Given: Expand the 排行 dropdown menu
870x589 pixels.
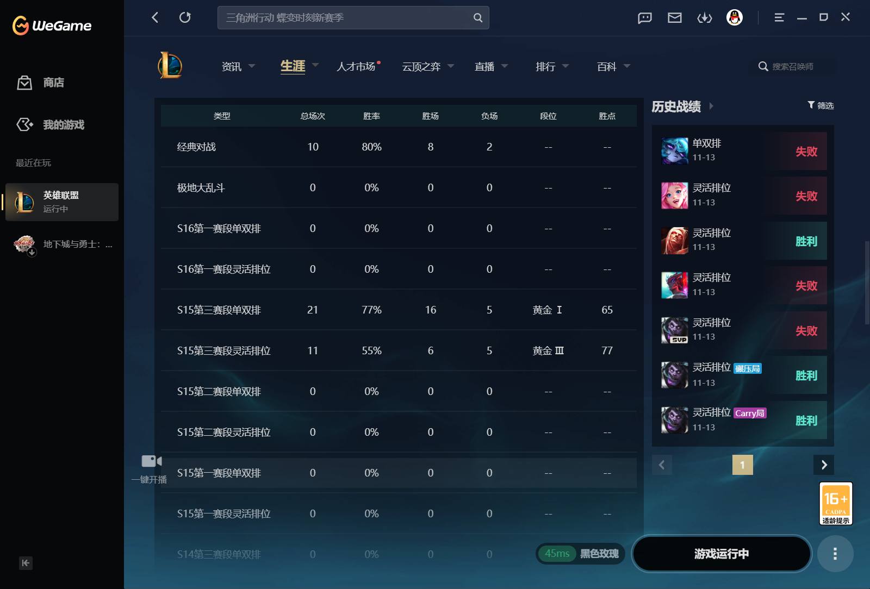Looking at the screenshot, I should 565,66.
